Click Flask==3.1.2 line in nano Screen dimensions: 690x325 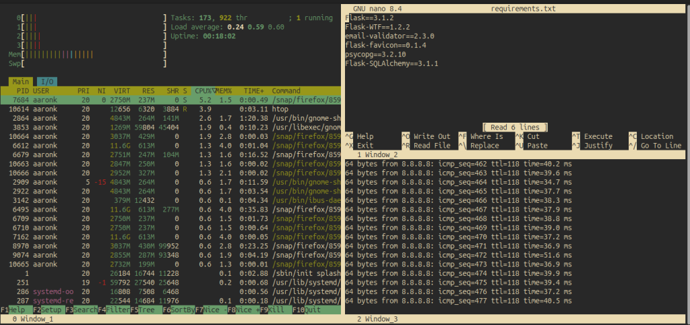pyautogui.click(x=369, y=18)
